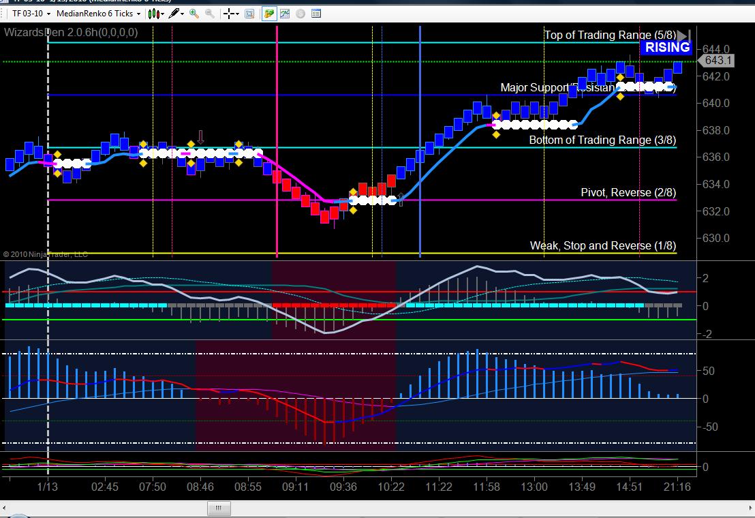Image resolution: width=755 pixels, height=518 pixels.
Task: Select the thick blue vertical line
Action: [x=420, y=142]
